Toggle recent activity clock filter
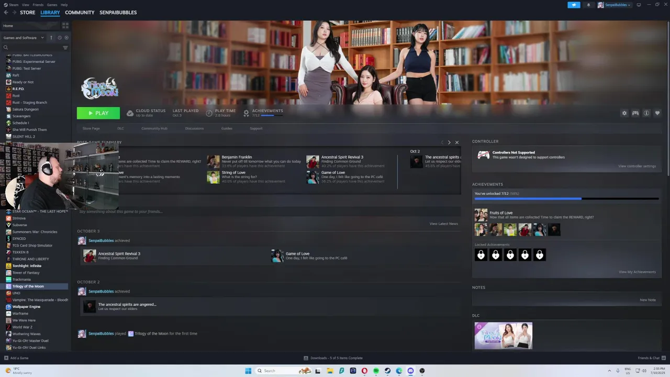 pos(60,38)
